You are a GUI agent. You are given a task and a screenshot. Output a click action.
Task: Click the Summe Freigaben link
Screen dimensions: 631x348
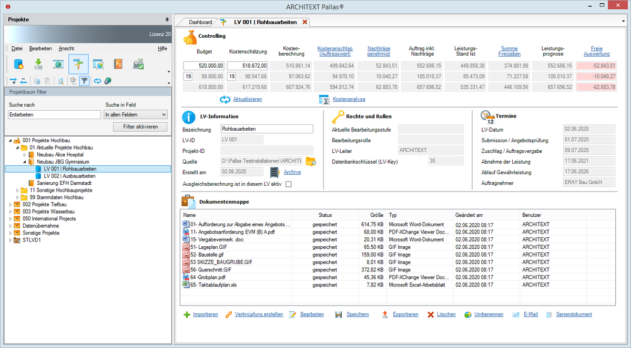pos(510,51)
